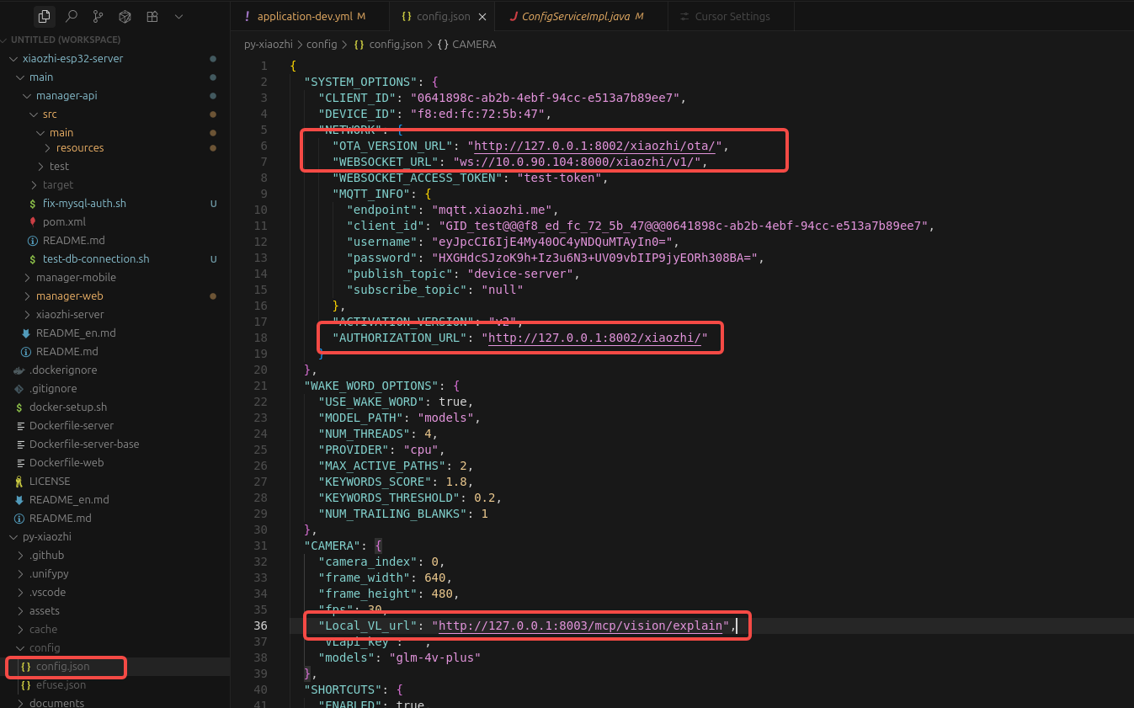
Task: Switch to the application-dev.yml tab
Action: coord(305,16)
